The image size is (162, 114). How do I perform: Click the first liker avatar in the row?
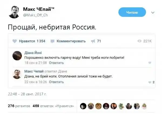[x=83, y=106]
